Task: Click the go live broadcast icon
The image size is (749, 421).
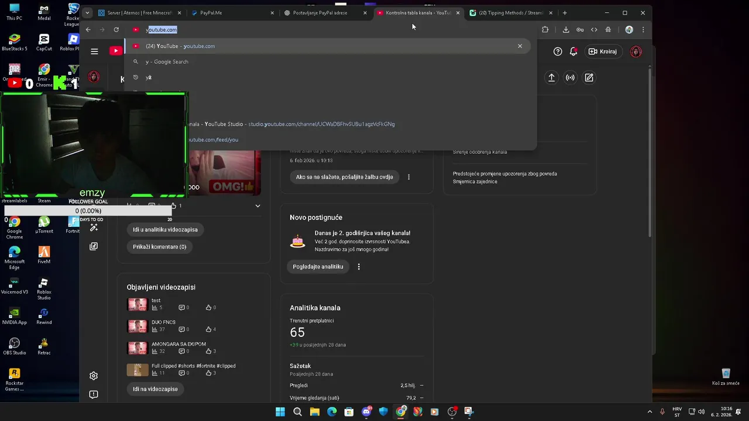Action: point(571,77)
